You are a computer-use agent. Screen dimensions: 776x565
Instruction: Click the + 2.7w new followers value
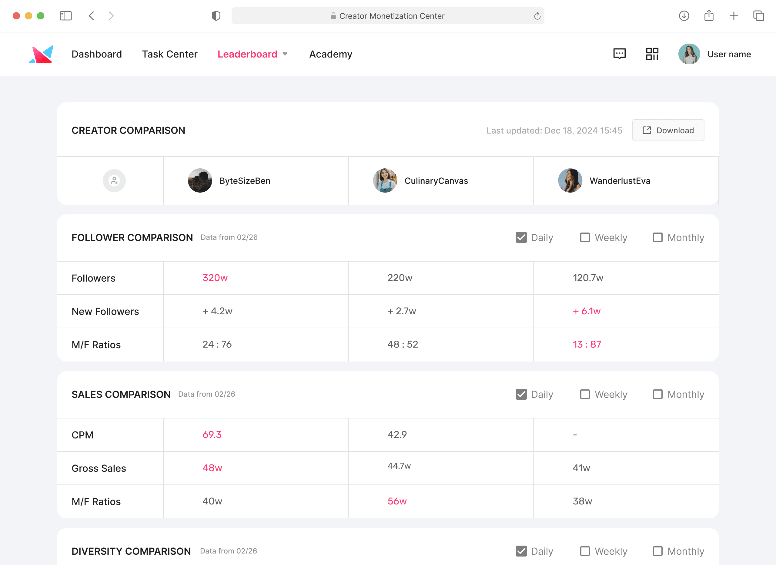tap(402, 311)
